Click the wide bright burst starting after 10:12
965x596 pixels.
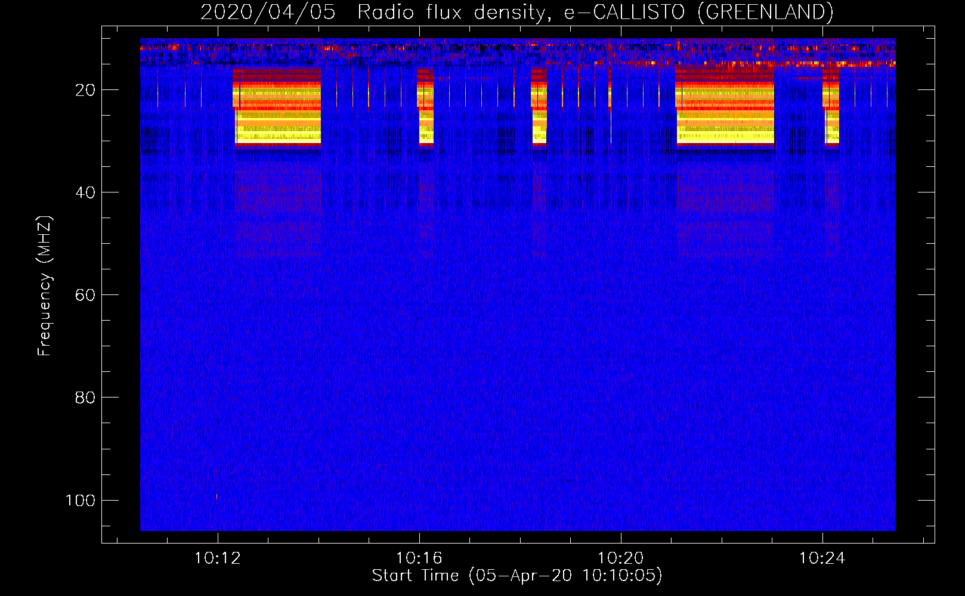click(x=277, y=107)
